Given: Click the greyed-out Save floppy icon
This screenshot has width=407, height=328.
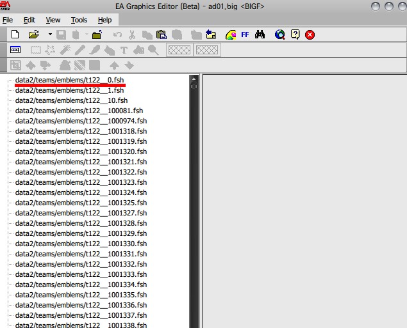Looking at the screenshot, I should click(62, 35).
